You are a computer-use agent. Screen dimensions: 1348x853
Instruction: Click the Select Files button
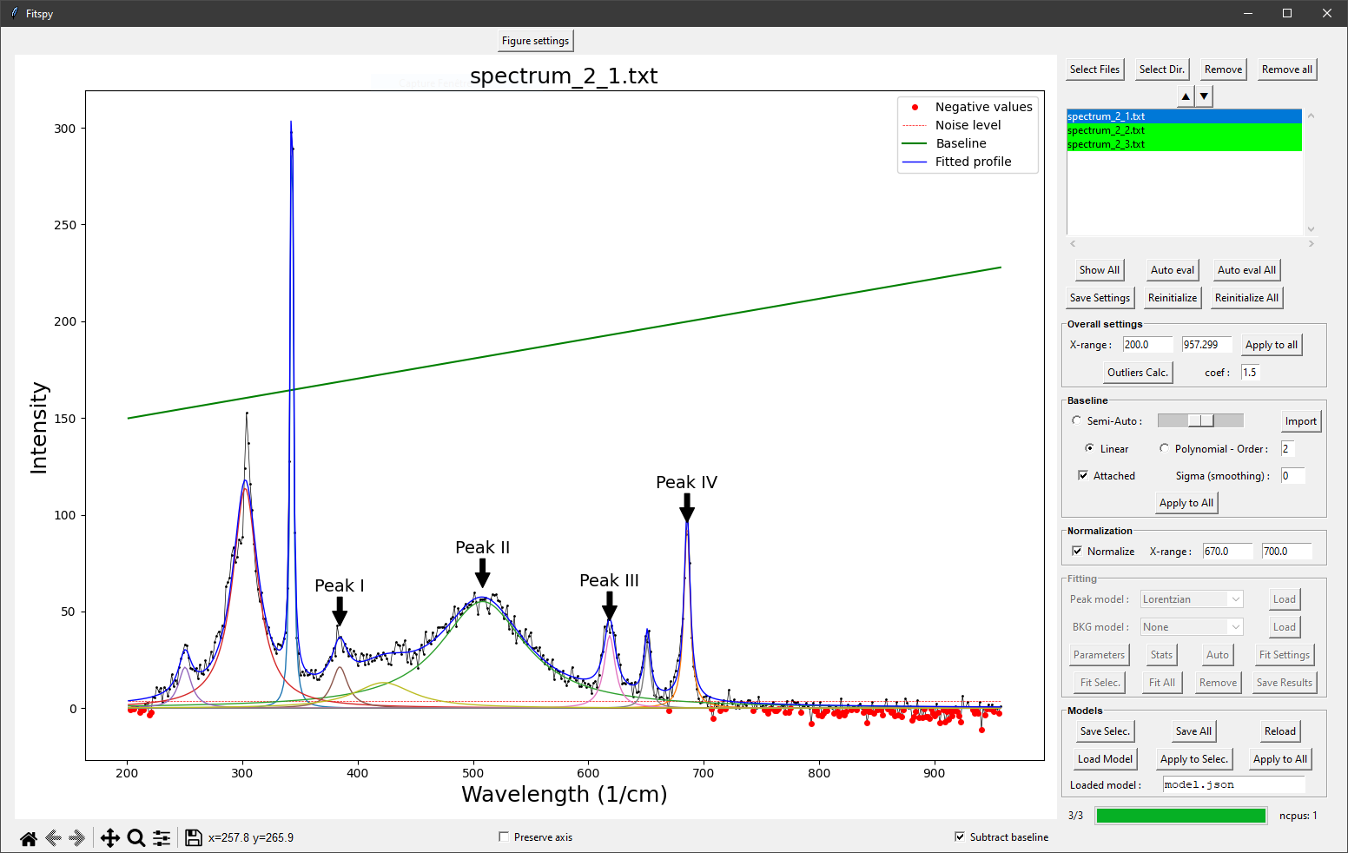[x=1094, y=69]
